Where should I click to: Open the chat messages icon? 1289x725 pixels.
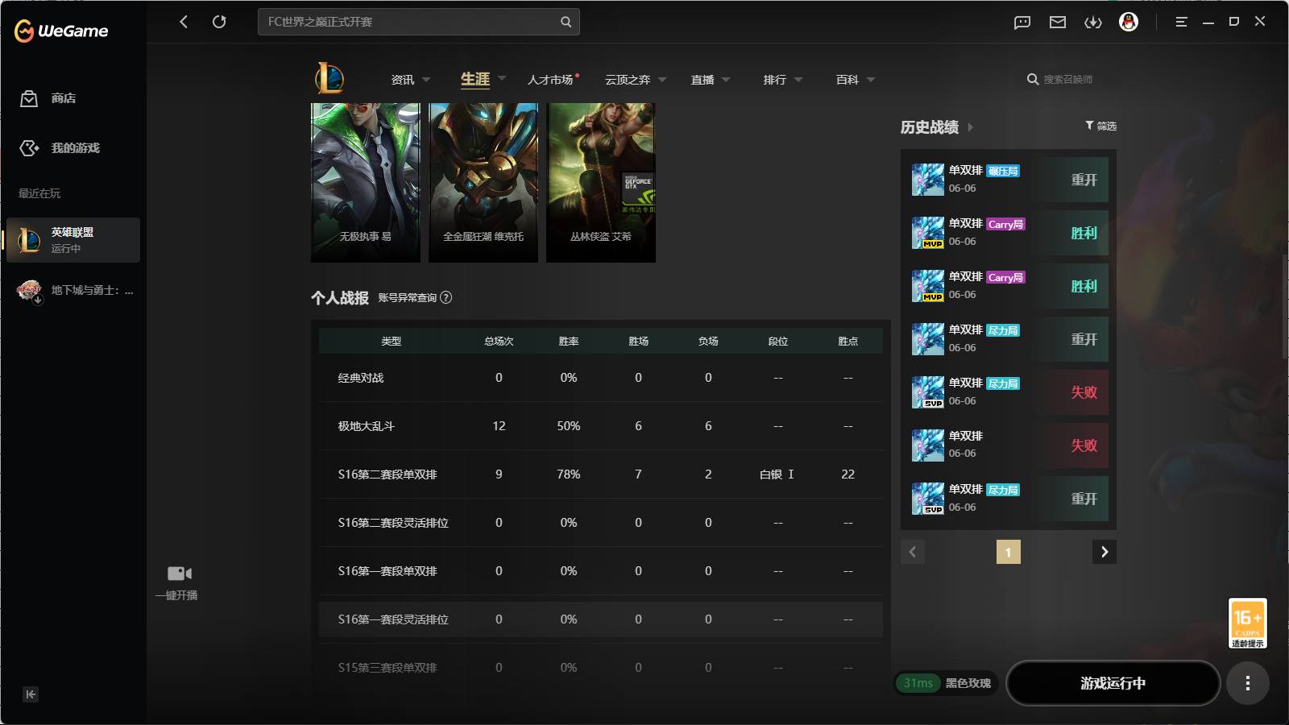point(1022,23)
